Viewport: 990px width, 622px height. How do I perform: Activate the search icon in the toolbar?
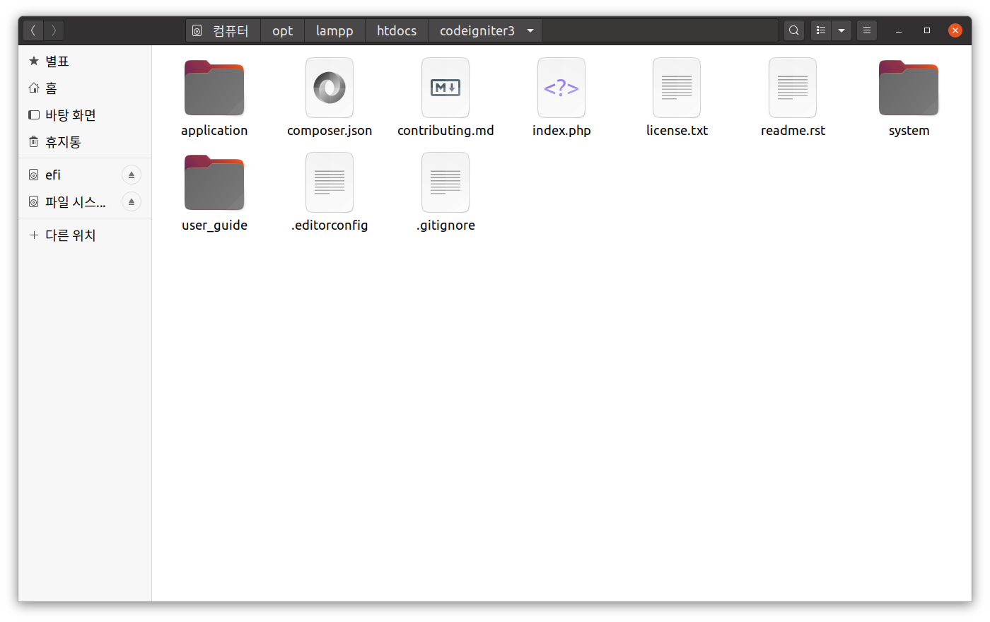[x=793, y=30]
